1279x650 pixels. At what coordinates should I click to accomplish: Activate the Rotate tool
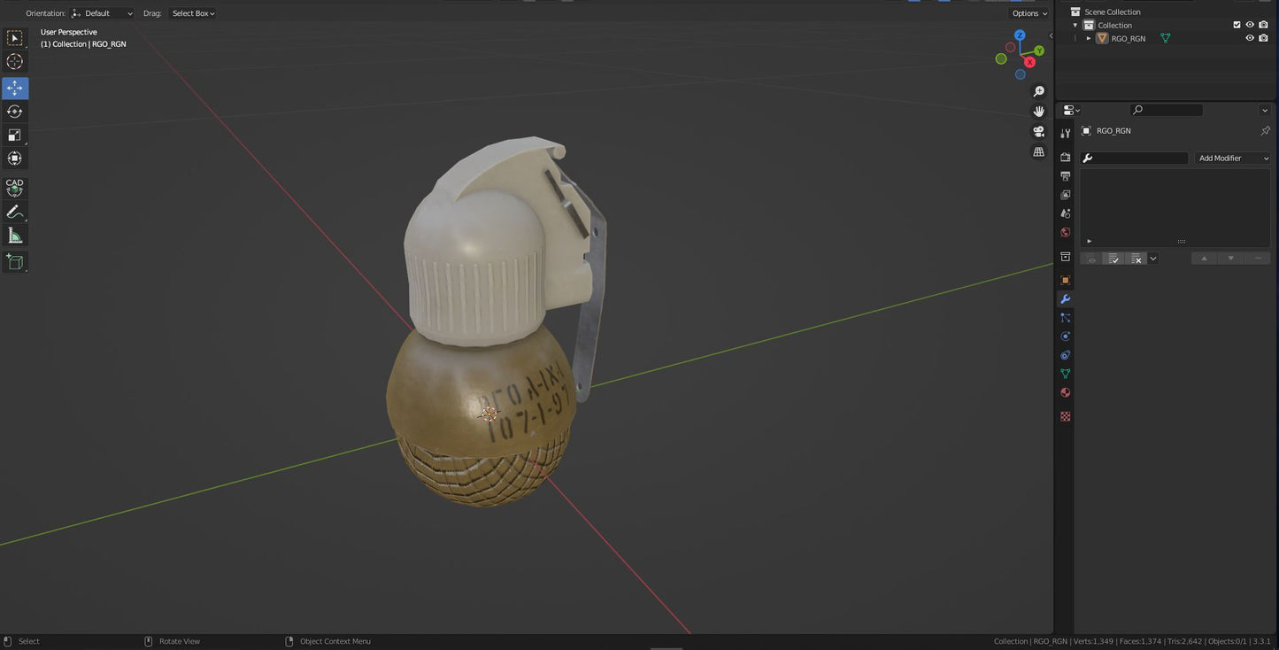coord(15,112)
